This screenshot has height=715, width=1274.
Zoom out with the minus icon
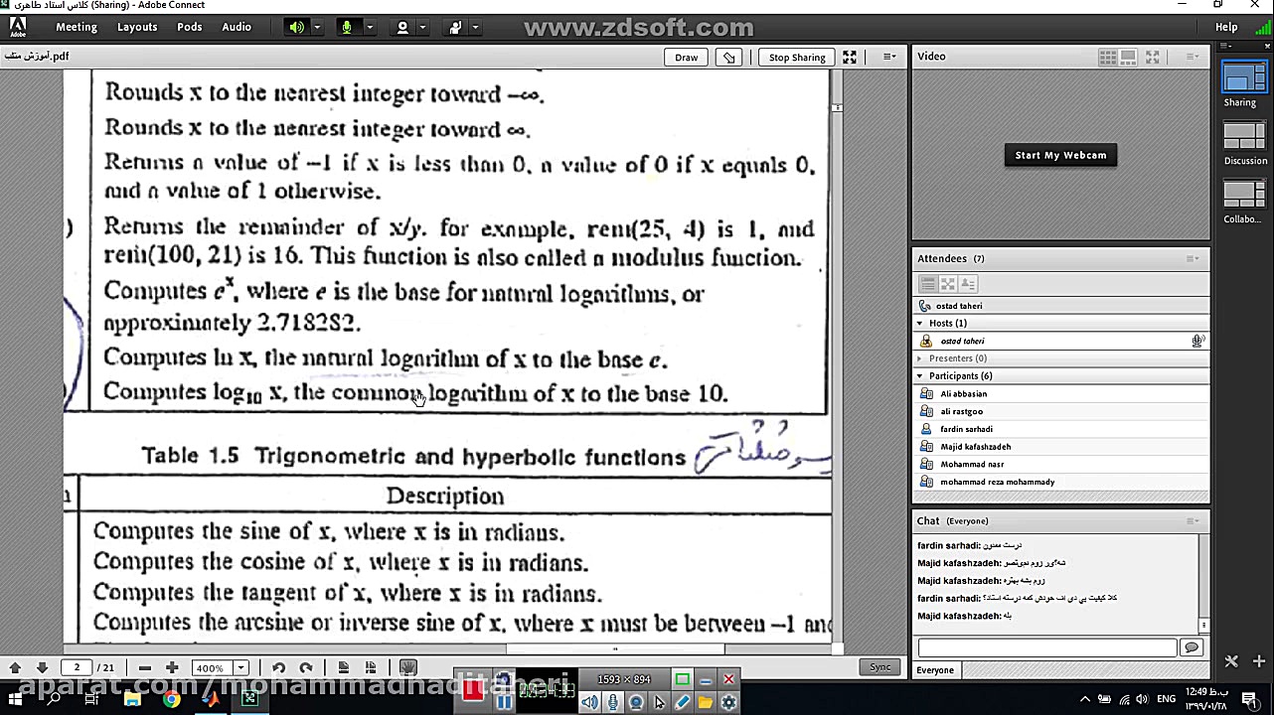(145, 667)
